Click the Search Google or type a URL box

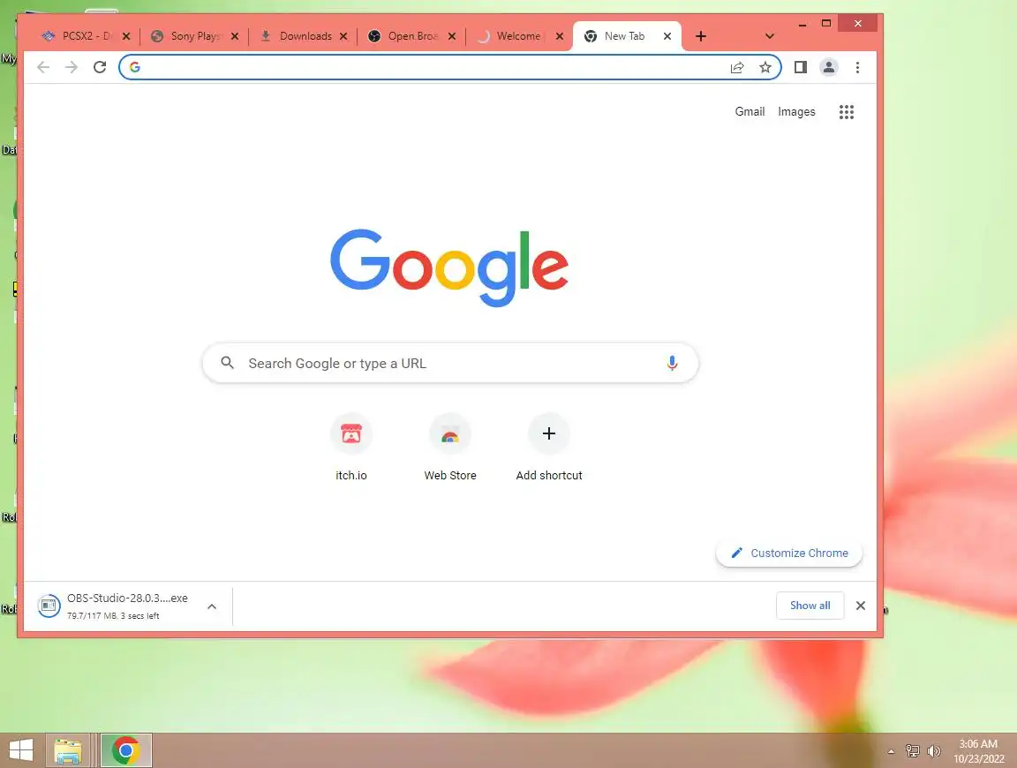click(450, 363)
